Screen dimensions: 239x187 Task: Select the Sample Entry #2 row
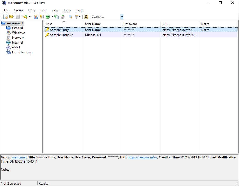(x=141, y=35)
